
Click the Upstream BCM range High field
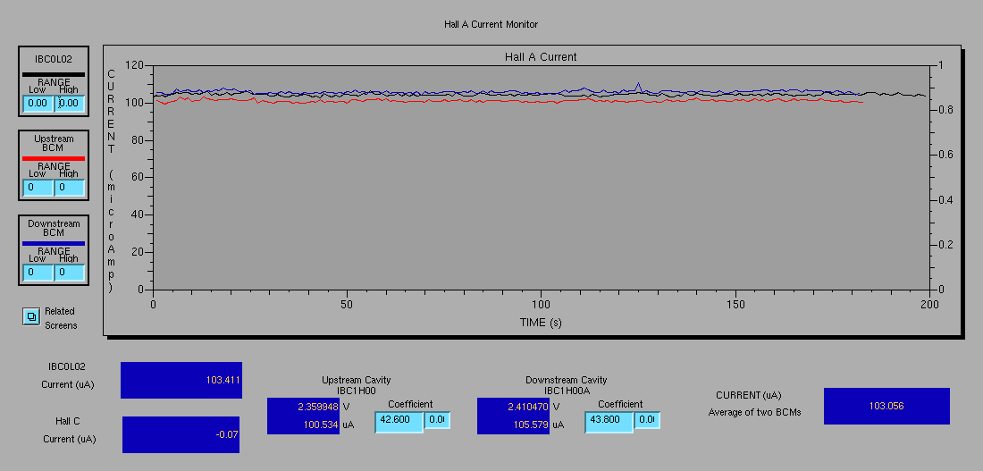pyautogui.click(x=69, y=188)
